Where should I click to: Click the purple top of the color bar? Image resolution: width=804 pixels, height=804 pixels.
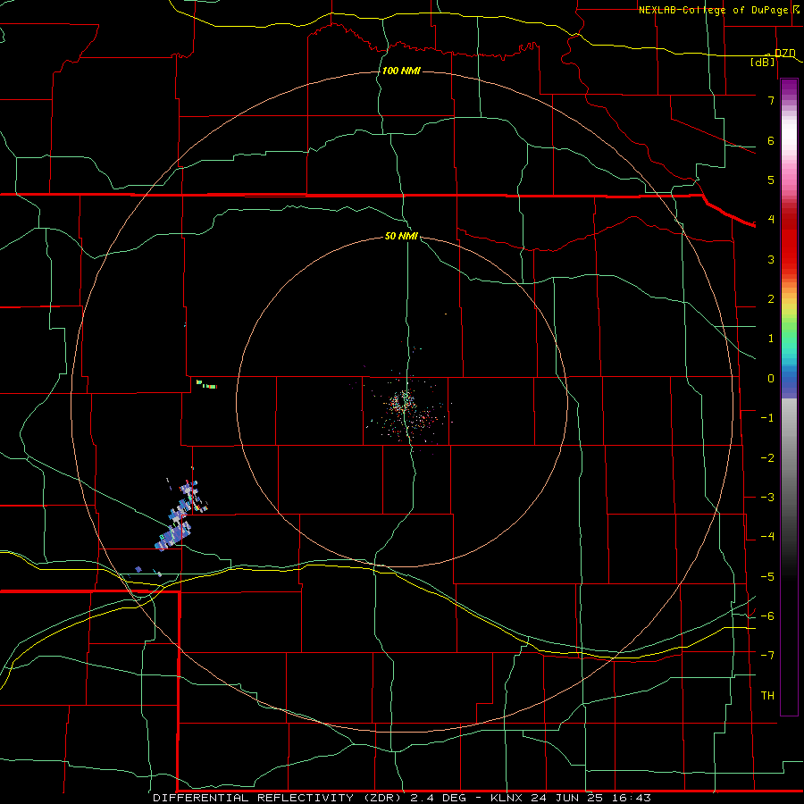[789, 88]
